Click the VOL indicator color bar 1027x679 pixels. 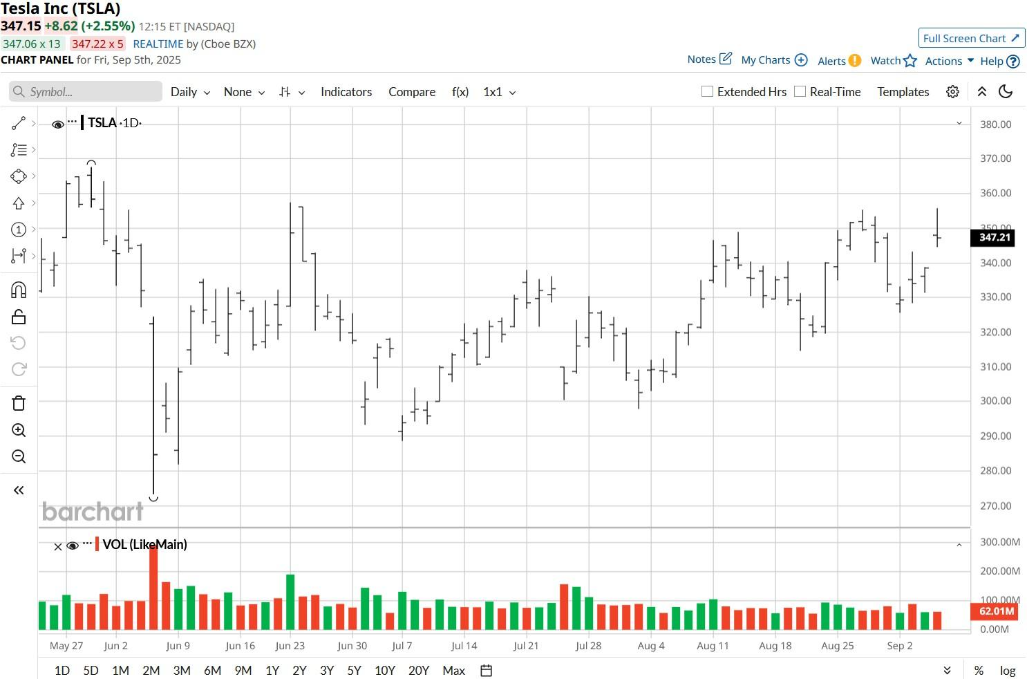point(97,544)
